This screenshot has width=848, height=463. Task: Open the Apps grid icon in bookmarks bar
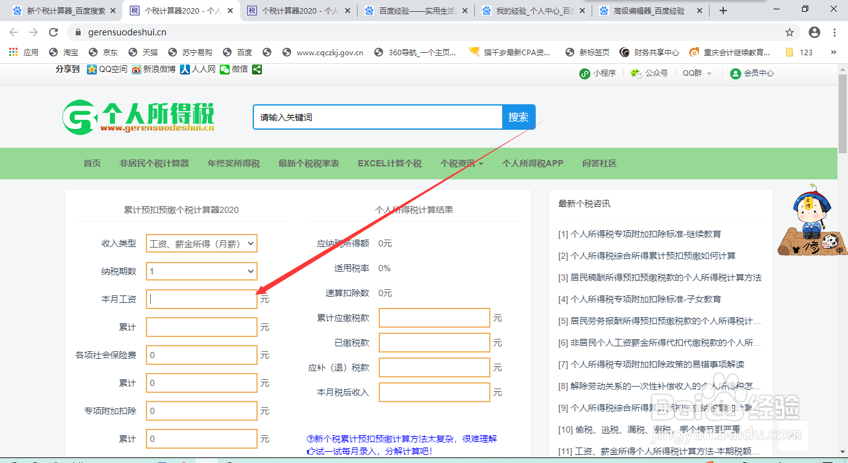coord(13,52)
